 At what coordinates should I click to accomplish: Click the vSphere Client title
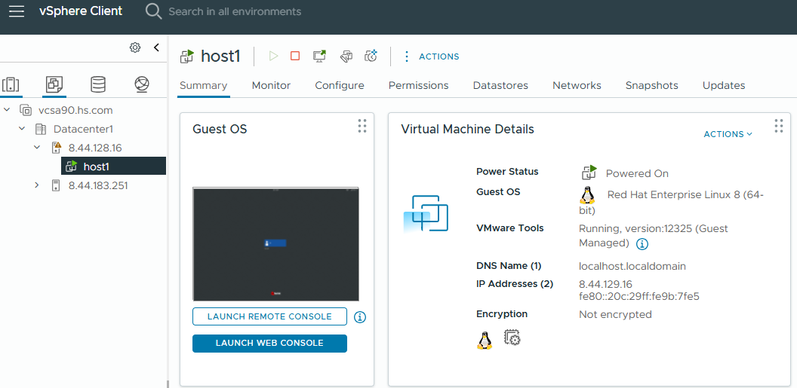click(81, 11)
